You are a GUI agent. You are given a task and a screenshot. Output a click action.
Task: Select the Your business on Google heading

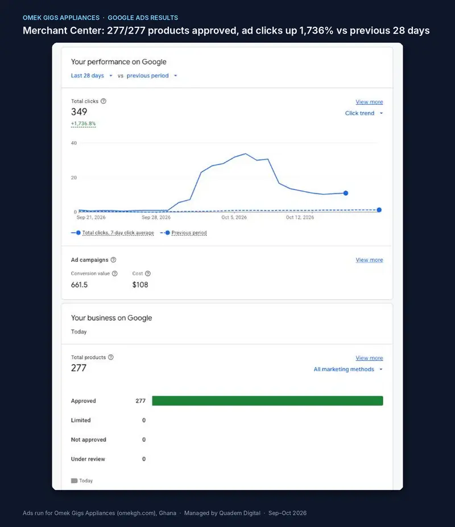click(111, 318)
